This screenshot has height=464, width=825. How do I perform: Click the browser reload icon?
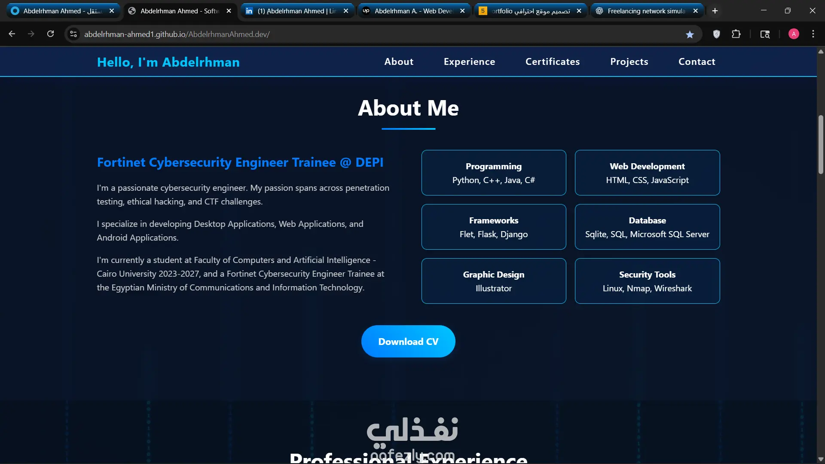[x=50, y=34]
